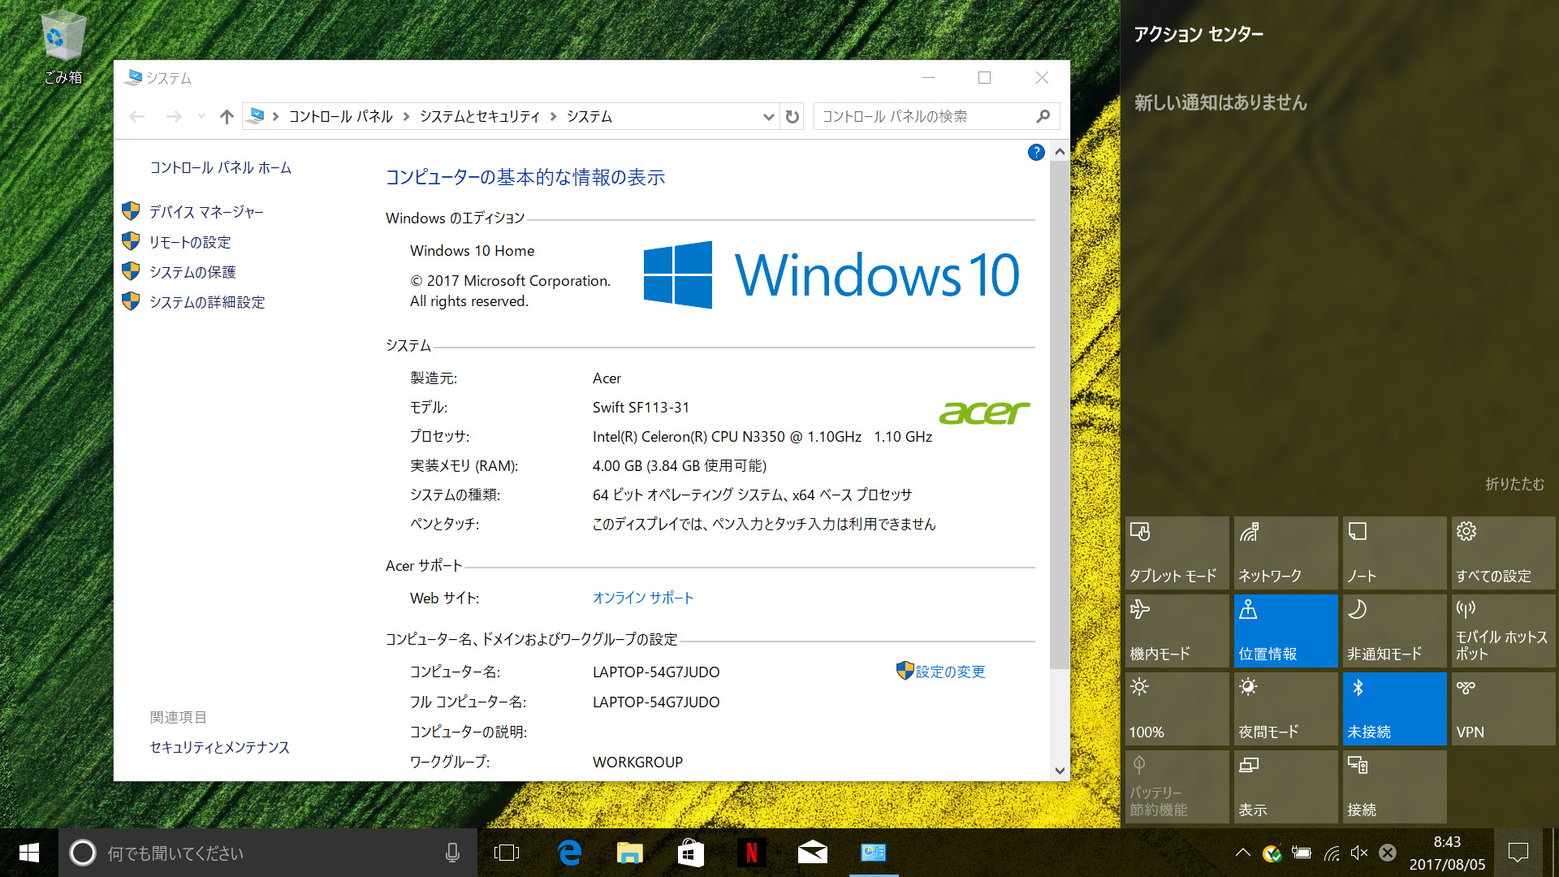Open the オンライン サポート link

click(643, 598)
